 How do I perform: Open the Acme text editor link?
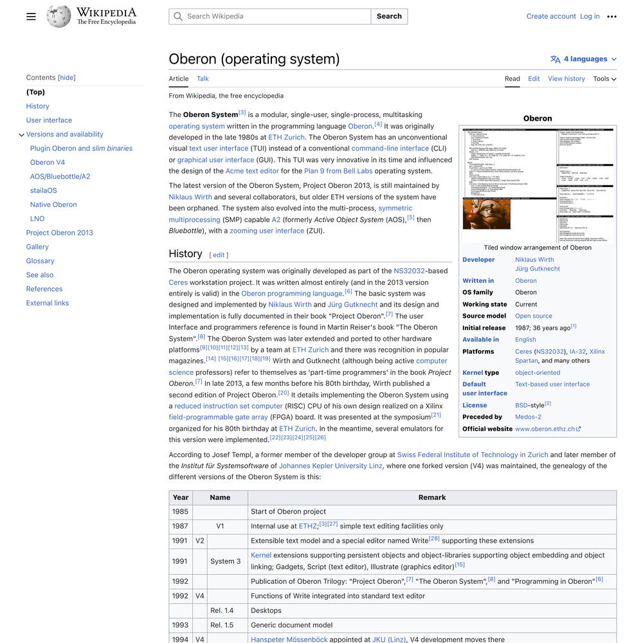pos(252,171)
